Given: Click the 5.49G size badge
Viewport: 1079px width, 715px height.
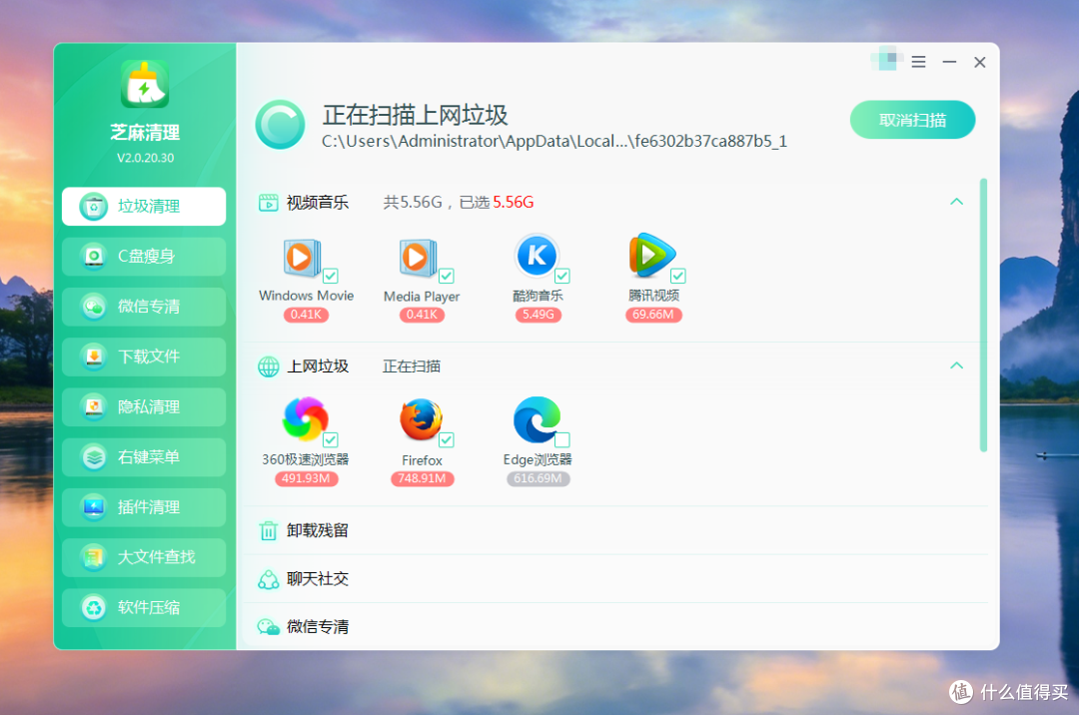Looking at the screenshot, I should point(539,315).
